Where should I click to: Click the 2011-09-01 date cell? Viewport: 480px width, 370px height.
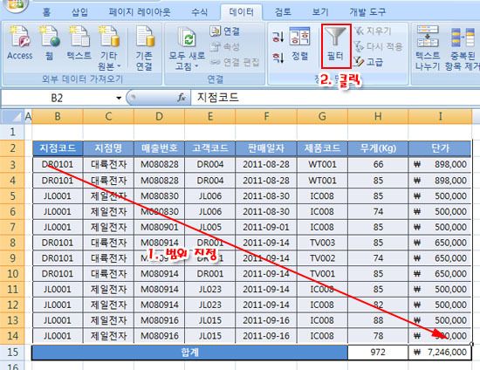tap(266, 227)
